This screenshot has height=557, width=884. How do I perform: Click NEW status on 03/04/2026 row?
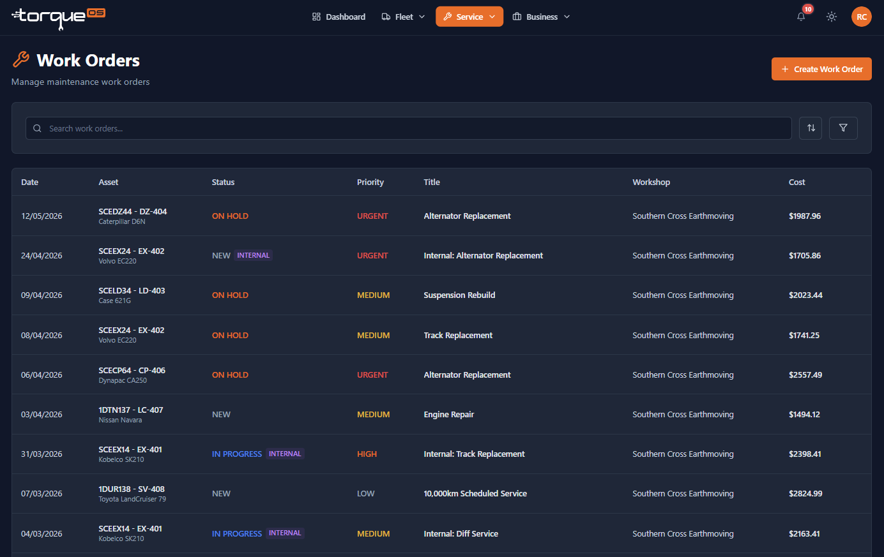(x=221, y=414)
